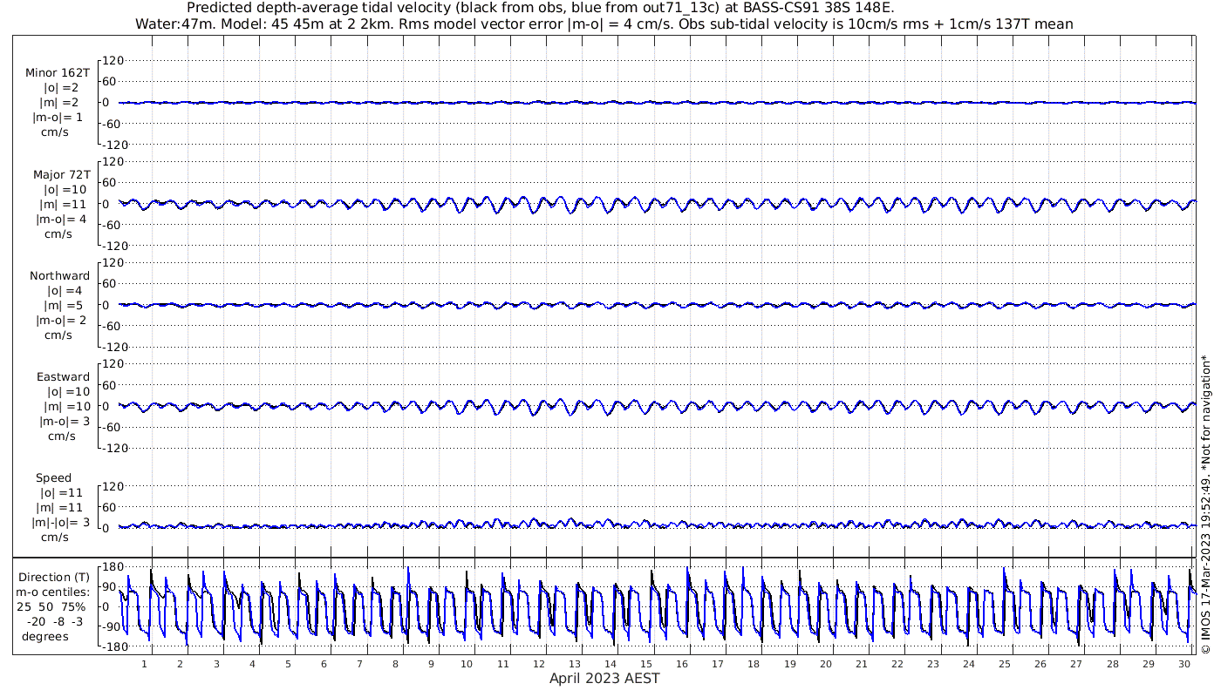This screenshot has height=697, width=1221.
Task: Click the '-90' tick on Direction axis
Action: click(113, 626)
